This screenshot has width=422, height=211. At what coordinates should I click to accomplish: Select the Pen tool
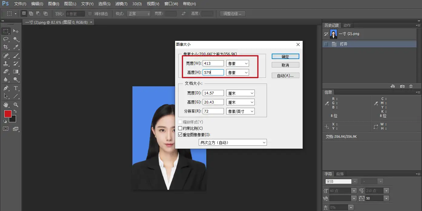[x=6, y=88]
